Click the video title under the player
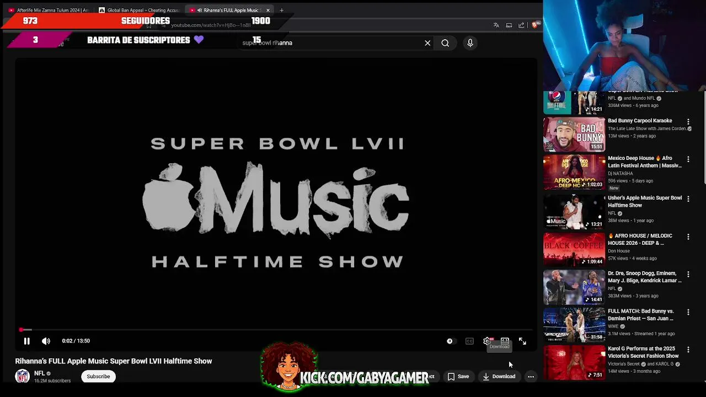 pyautogui.click(x=114, y=361)
